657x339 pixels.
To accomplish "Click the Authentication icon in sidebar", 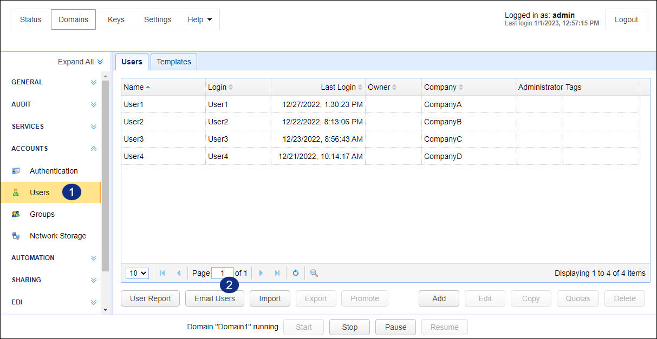I will click(x=16, y=171).
